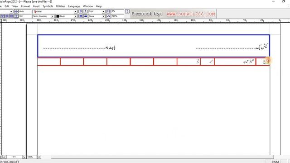Screen dimensions: 290x163
Task: Click the Auto line spacing field
Action: [x=25, y=11]
